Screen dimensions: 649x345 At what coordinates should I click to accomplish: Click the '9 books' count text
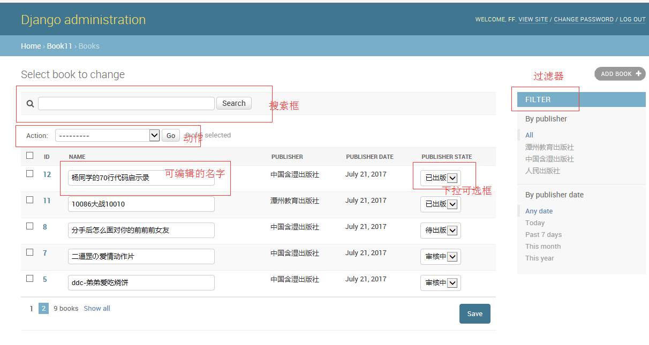(x=66, y=309)
